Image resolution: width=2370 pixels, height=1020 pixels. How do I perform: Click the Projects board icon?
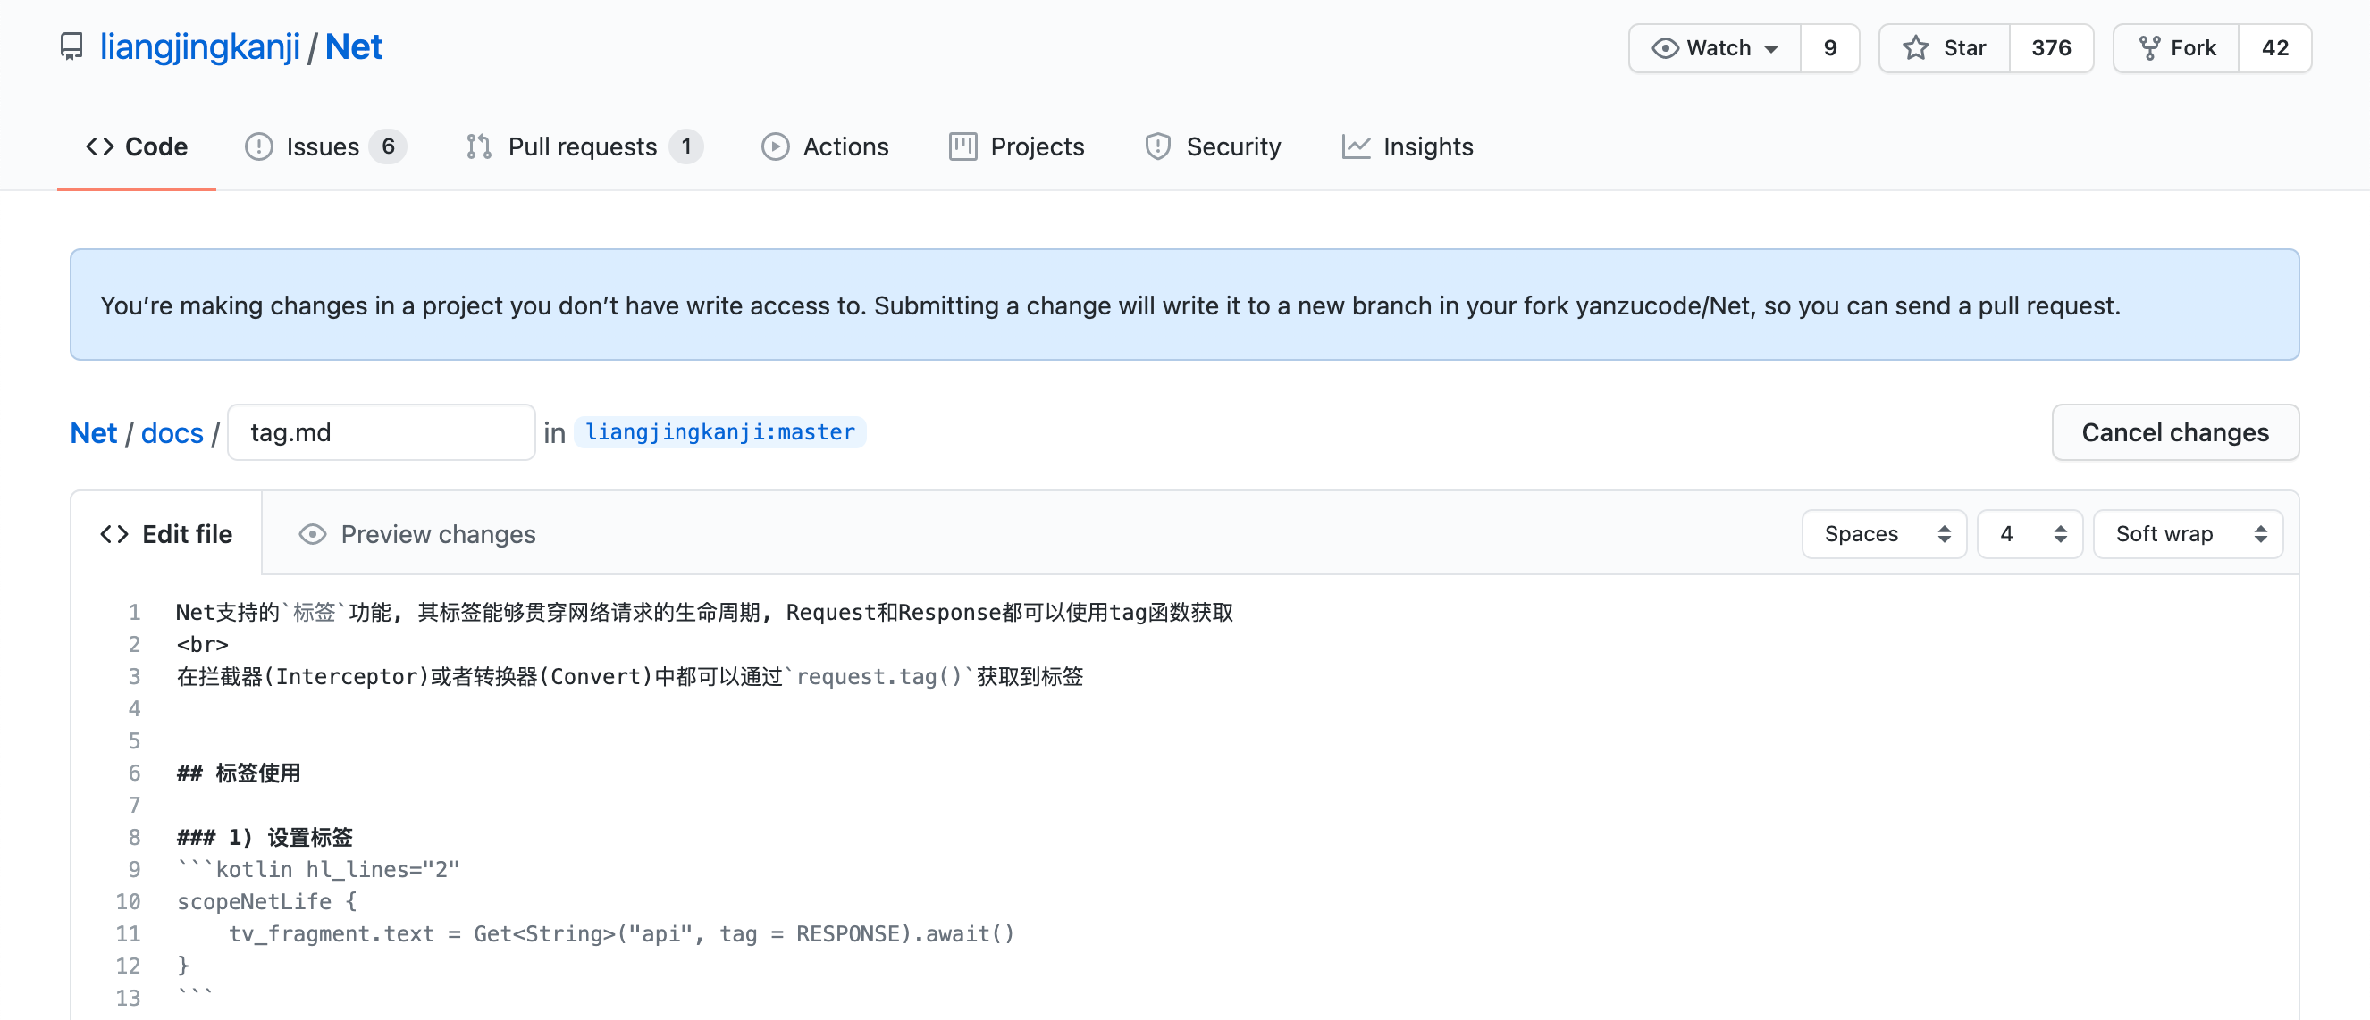point(962,146)
